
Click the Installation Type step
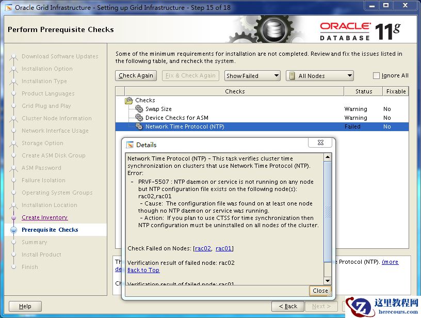pyautogui.click(x=44, y=81)
